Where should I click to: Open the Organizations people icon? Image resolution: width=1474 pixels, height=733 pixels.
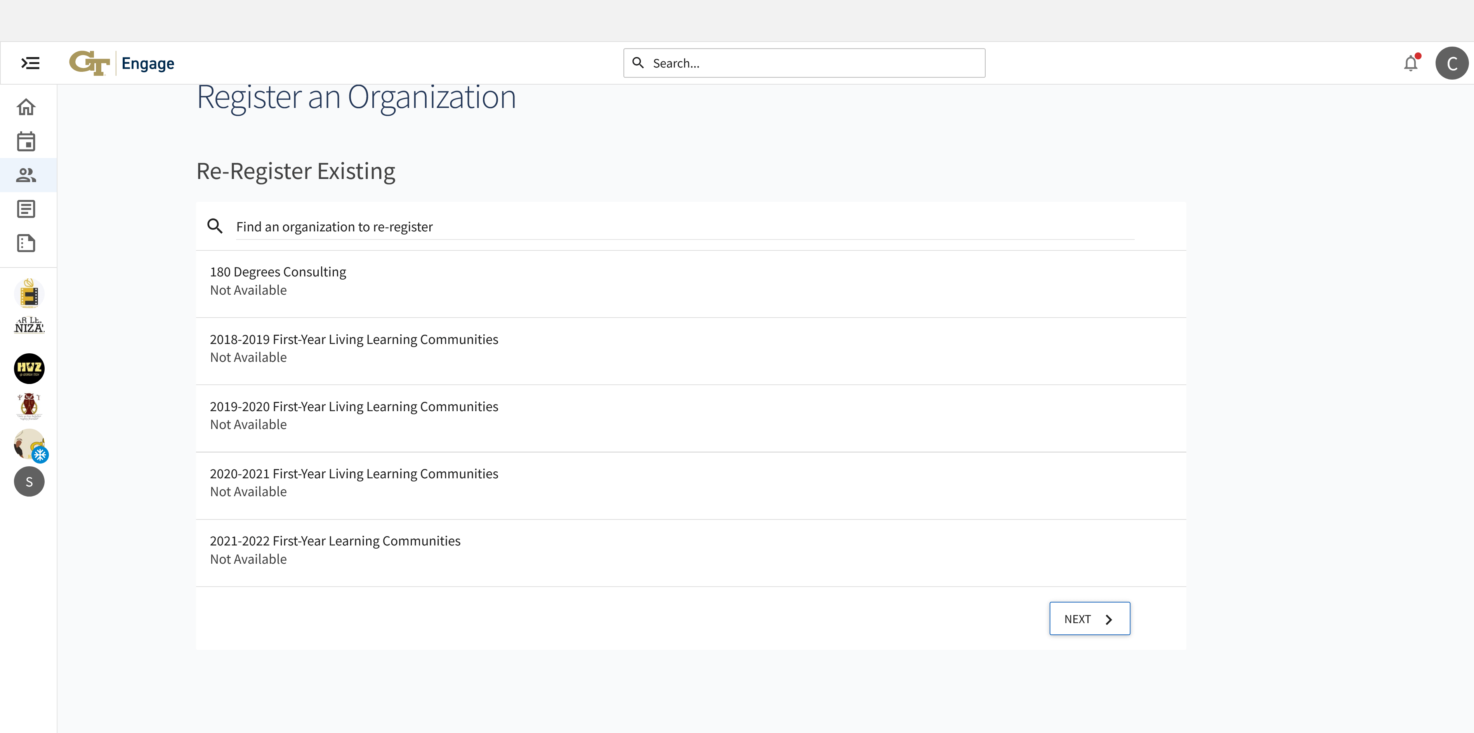pos(26,175)
